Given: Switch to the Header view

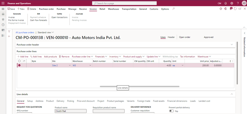Looking at the screenshot, I should (x=171, y=37).
